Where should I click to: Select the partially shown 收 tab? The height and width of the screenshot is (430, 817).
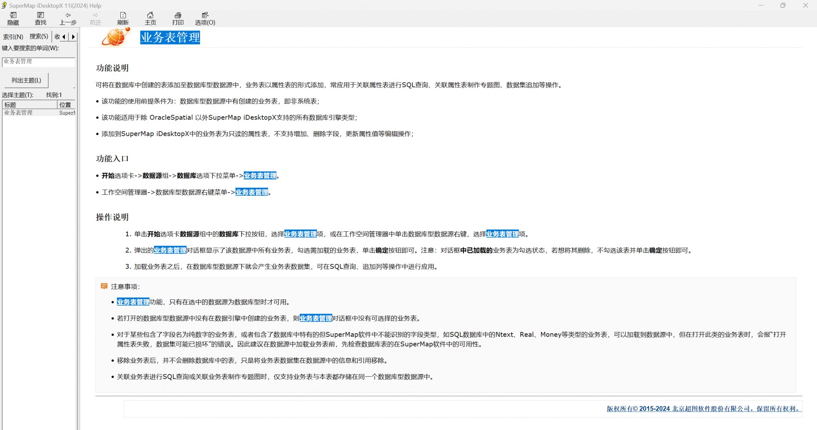(x=57, y=37)
